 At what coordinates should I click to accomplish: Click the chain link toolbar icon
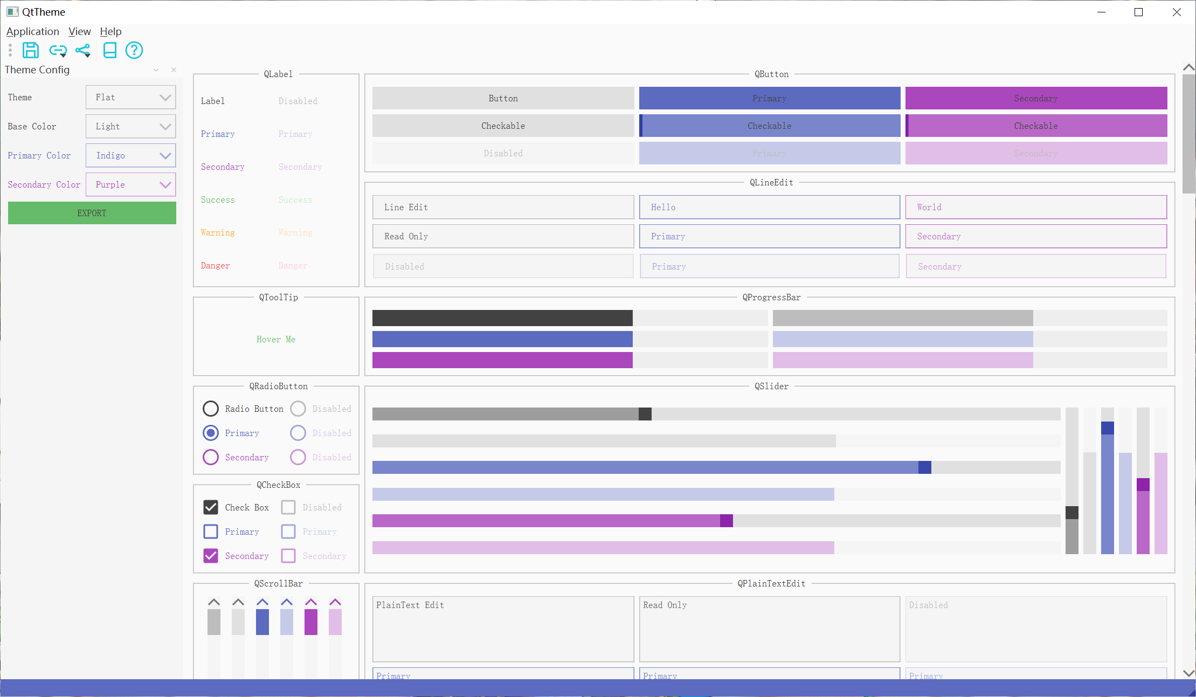57,50
